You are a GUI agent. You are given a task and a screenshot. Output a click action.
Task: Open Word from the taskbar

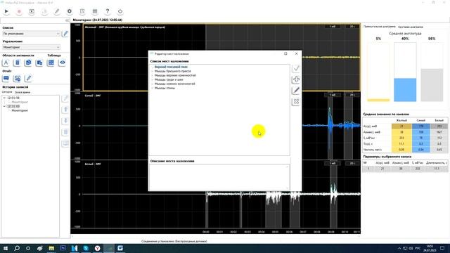coord(120,248)
